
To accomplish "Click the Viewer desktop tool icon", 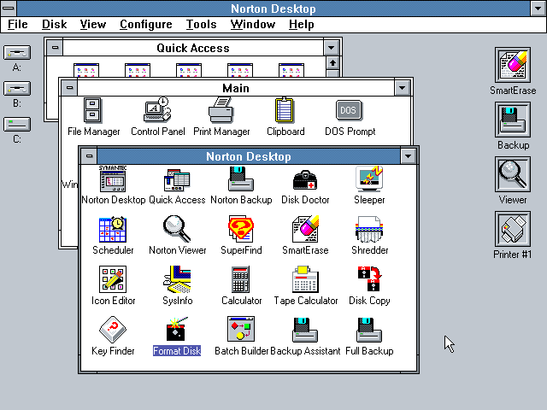I will pyautogui.click(x=513, y=174).
